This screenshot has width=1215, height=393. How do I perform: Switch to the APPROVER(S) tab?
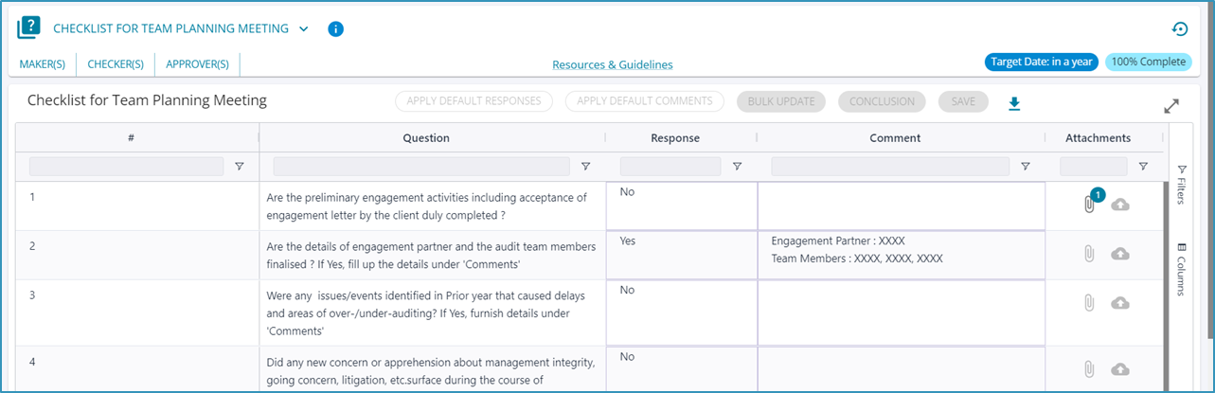(197, 64)
